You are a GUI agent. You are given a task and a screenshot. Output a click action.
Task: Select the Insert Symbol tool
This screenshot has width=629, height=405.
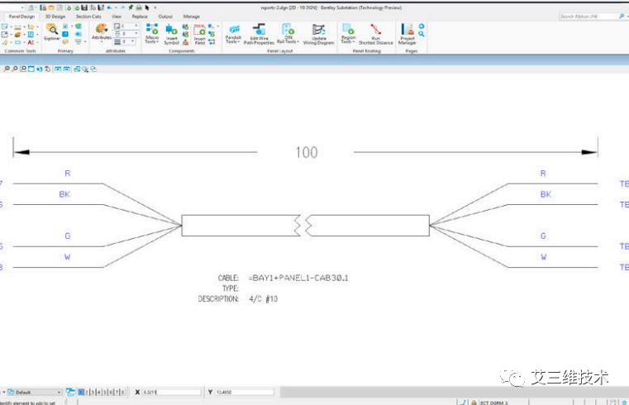(x=171, y=34)
